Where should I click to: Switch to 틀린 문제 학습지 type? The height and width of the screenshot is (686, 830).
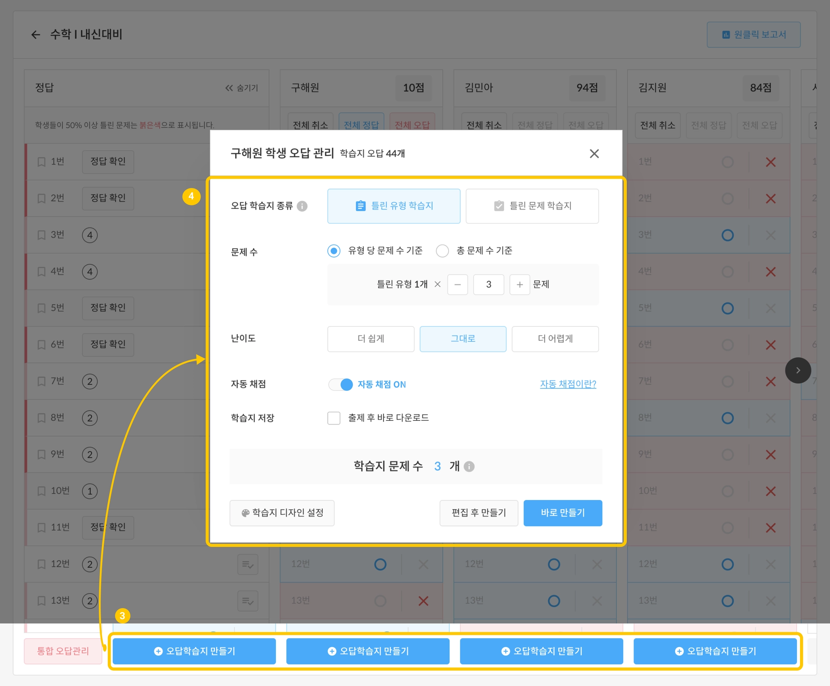[532, 206]
